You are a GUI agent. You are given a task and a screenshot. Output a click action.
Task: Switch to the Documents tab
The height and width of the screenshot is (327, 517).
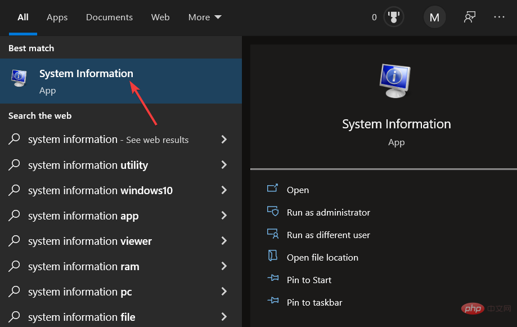coord(109,17)
